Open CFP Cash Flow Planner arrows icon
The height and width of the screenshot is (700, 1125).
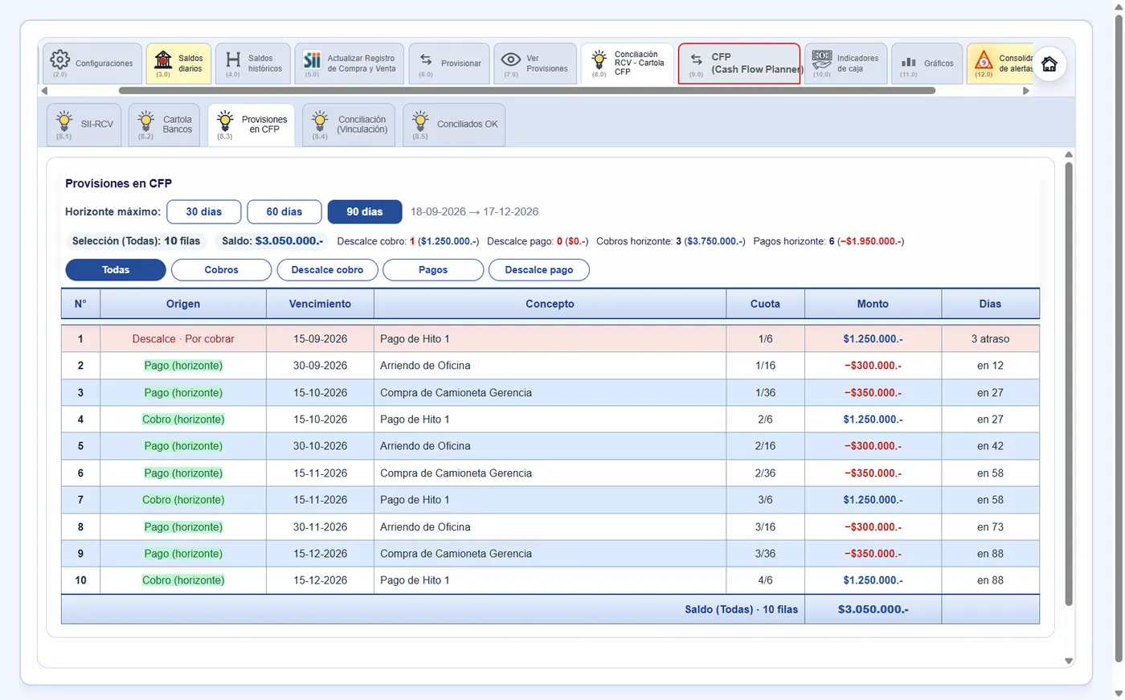pyautogui.click(x=697, y=60)
